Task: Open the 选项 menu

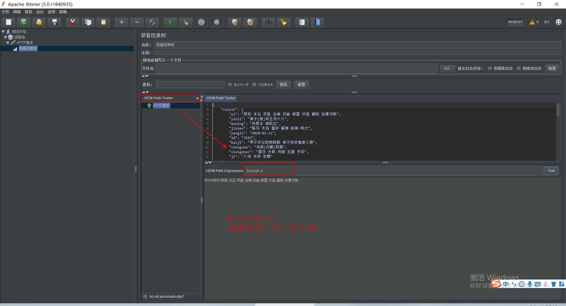Action: (51, 12)
